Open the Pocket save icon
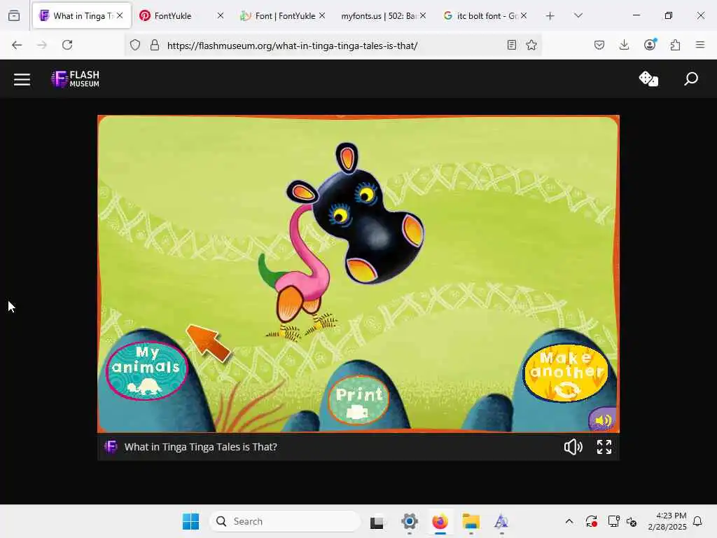 point(599,45)
